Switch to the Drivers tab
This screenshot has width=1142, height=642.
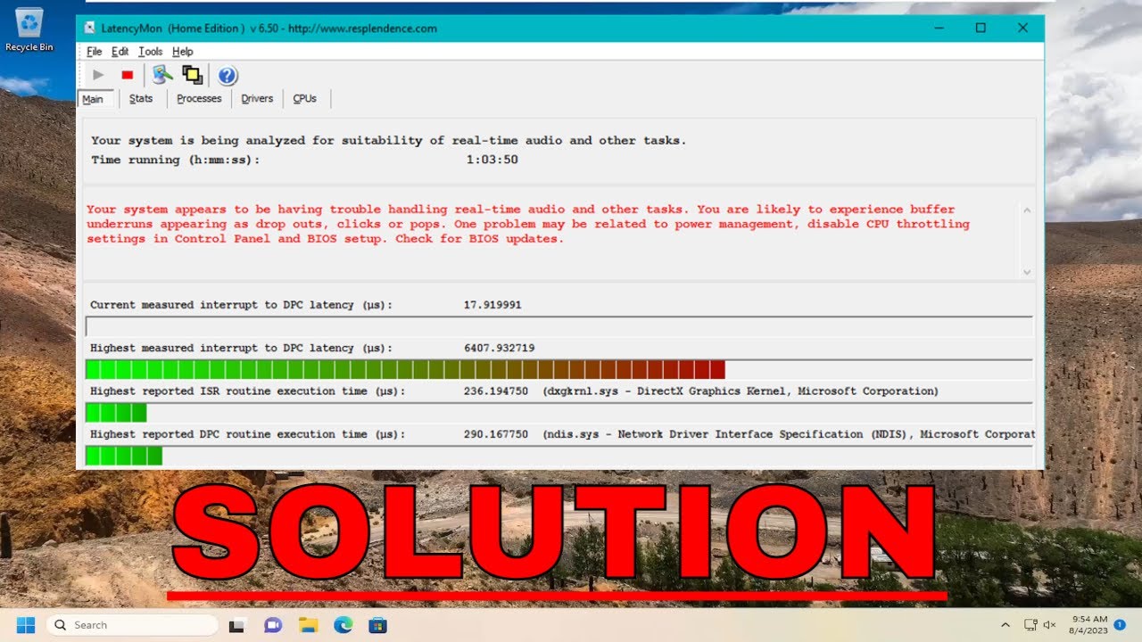point(257,99)
